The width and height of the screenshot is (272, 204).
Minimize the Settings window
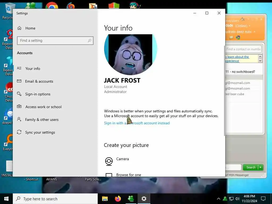[x=195, y=13]
